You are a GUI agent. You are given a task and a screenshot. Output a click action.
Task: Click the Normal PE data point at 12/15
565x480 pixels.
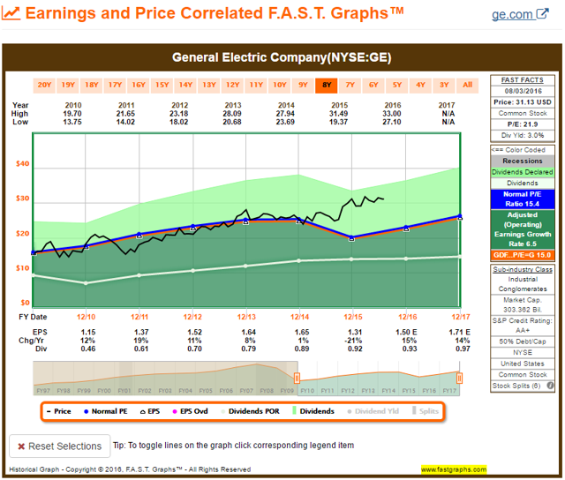pos(352,237)
